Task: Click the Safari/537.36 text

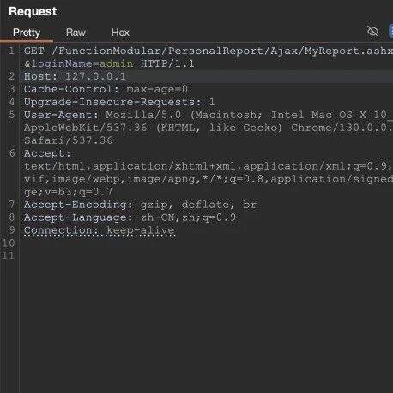Action: point(69,140)
